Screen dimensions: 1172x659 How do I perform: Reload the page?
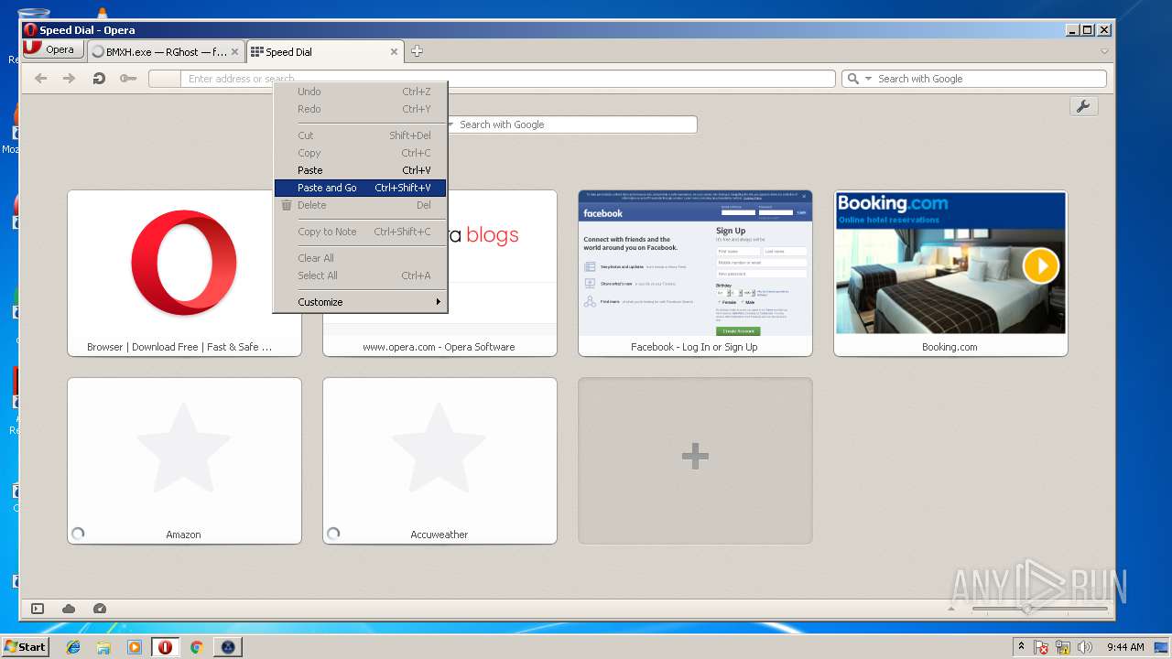99,79
